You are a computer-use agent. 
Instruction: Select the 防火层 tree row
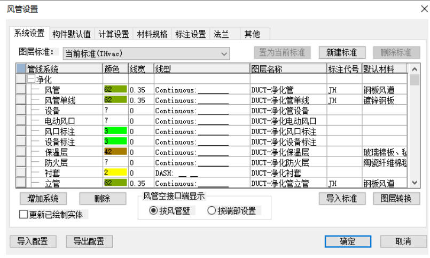(x=56, y=163)
